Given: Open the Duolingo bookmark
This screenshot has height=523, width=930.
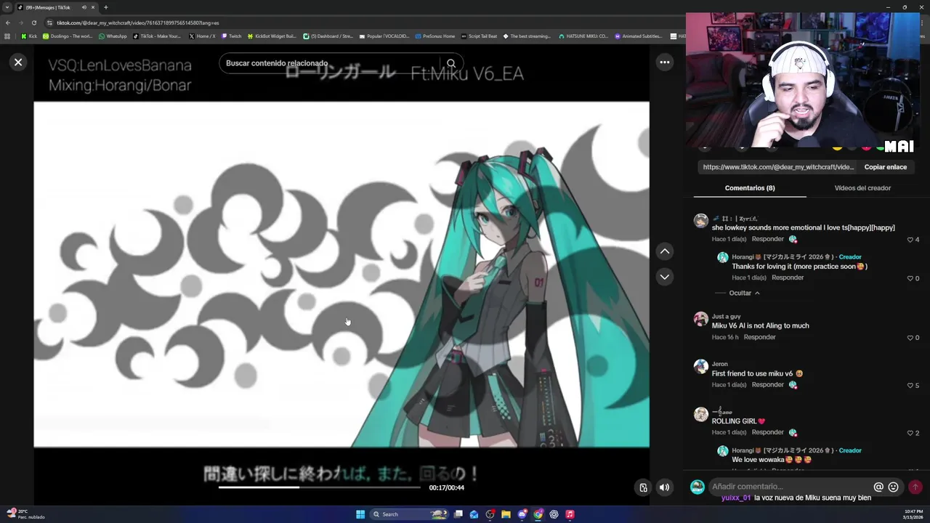Looking at the screenshot, I should click(x=68, y=36).
